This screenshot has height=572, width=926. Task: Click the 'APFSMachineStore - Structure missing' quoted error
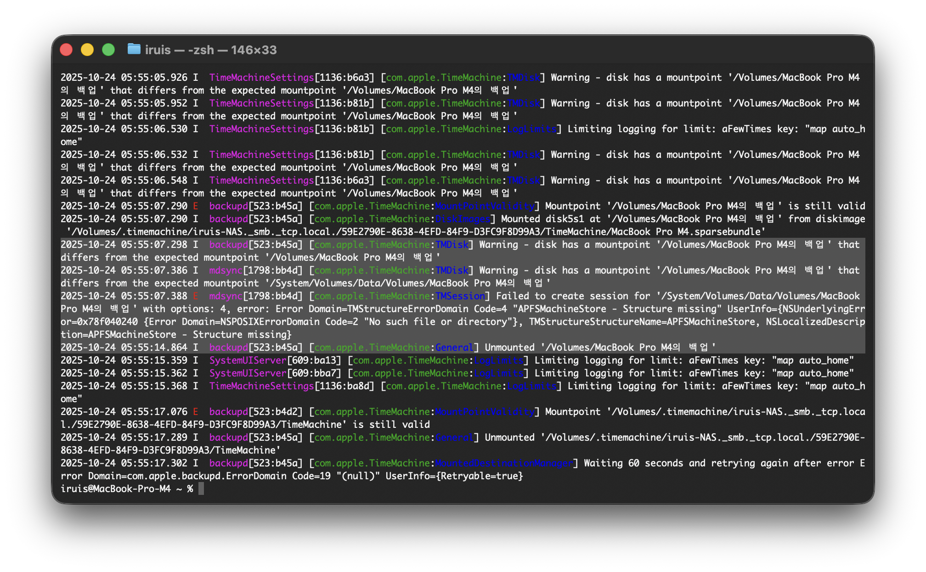coord(617,309)
